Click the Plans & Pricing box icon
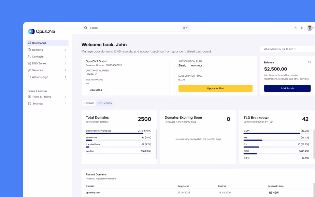The image size is (315, 197). pyautogui.click(x=30, y=97)
